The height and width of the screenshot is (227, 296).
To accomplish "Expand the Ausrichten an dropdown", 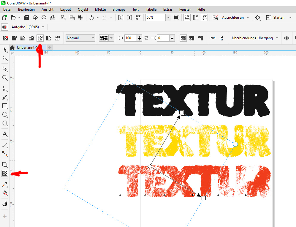I will (x=248, y=18).
